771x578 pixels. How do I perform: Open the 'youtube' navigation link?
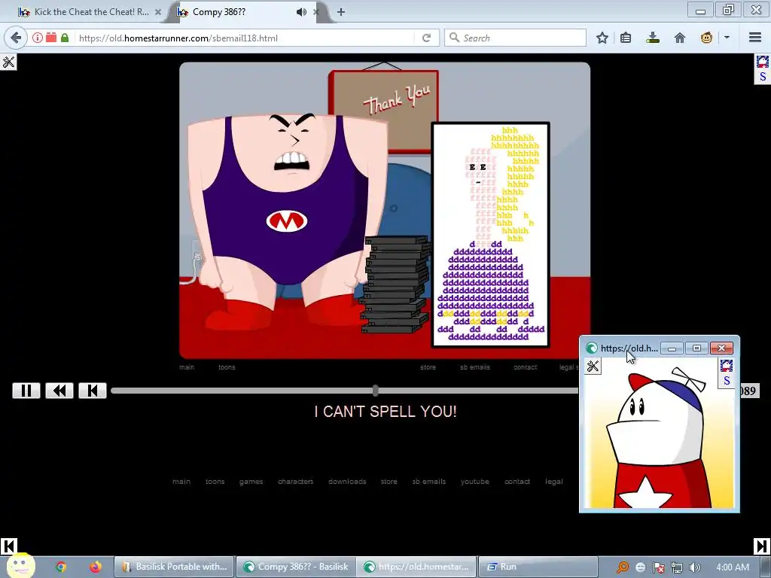(475, 482)
